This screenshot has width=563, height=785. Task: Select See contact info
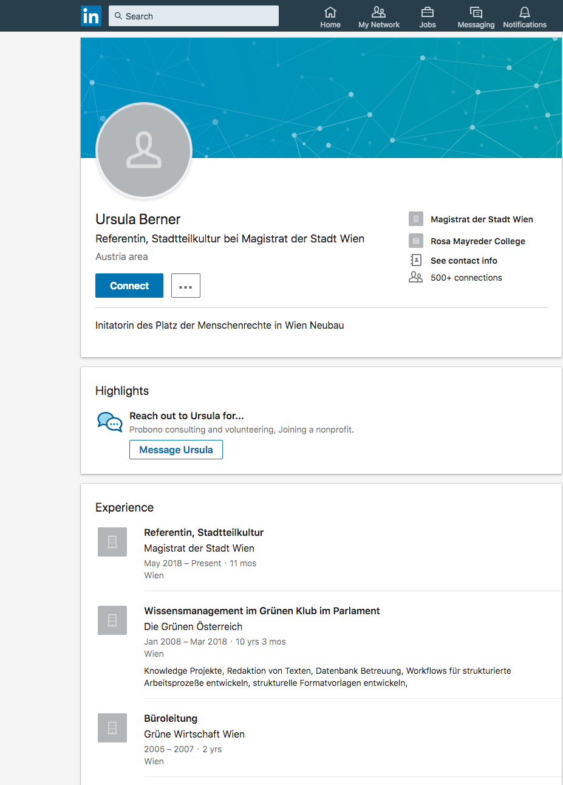464,261
